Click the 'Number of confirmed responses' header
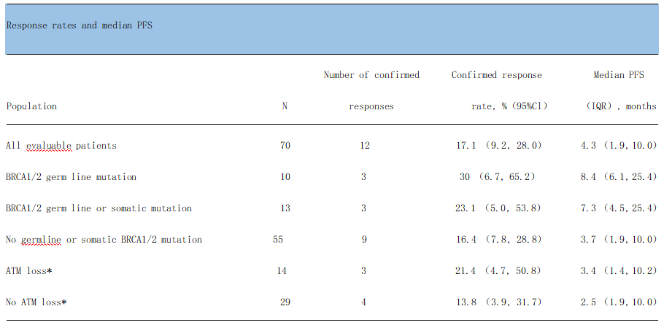This screenshot has height=325, width=664. tap(371, 90)
